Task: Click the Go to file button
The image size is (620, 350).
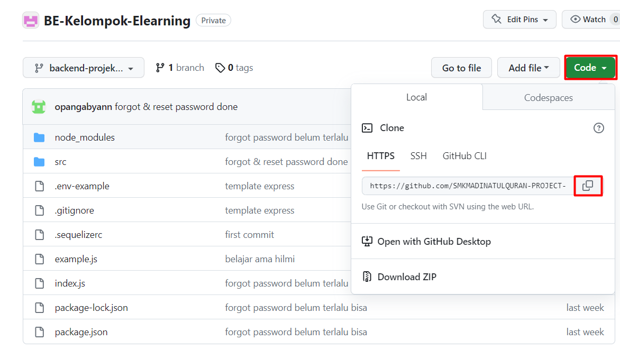Action: coord(461,68)
